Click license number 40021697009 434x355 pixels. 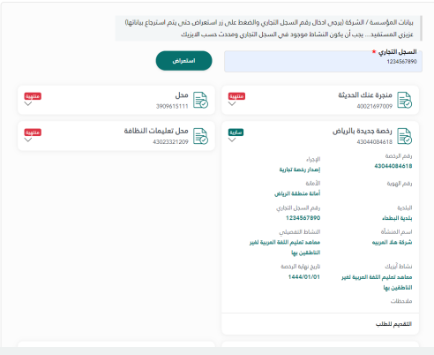[375, 106]
